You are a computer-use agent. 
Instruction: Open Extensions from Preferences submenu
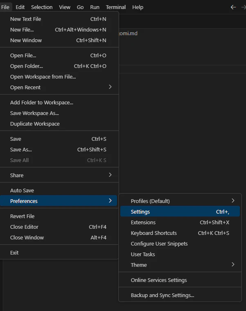pyautogui.click(x=180, y=222)
